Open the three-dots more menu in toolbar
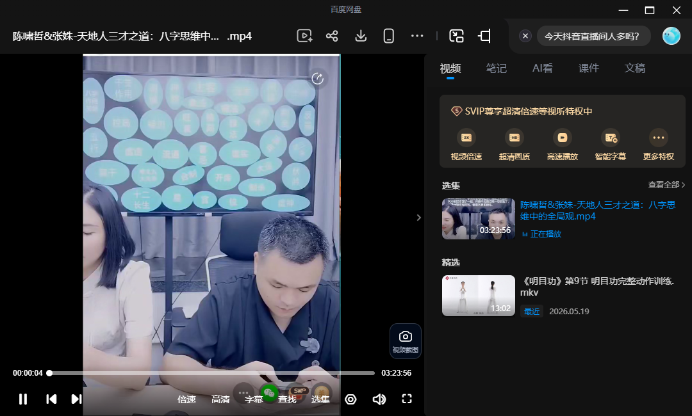The image size is (692, 416). click(417, 36)
